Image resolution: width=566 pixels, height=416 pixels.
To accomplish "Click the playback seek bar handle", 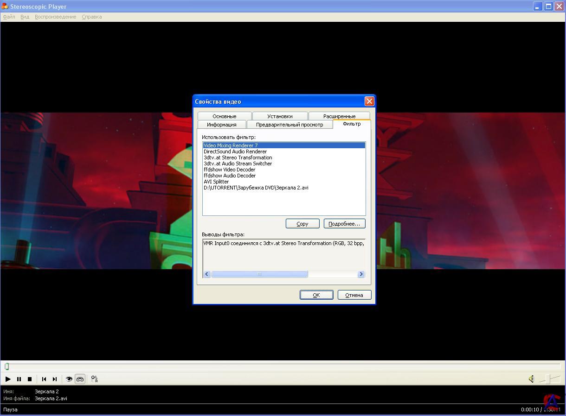I will 7,366.
